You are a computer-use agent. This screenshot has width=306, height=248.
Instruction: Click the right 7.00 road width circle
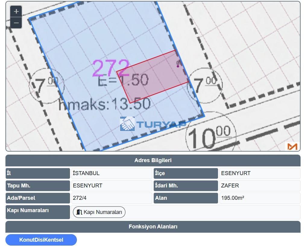coord(205,85)
